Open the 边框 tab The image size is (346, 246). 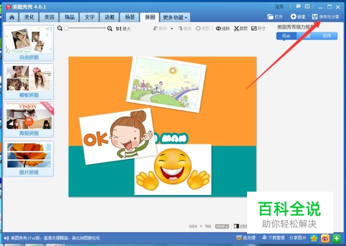click(x=109, y=17)
